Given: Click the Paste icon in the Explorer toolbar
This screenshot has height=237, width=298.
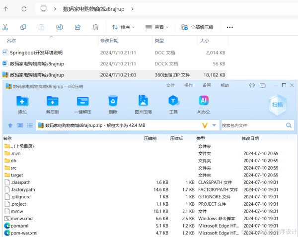Looking at the screenshot, I should coord(41,27).
